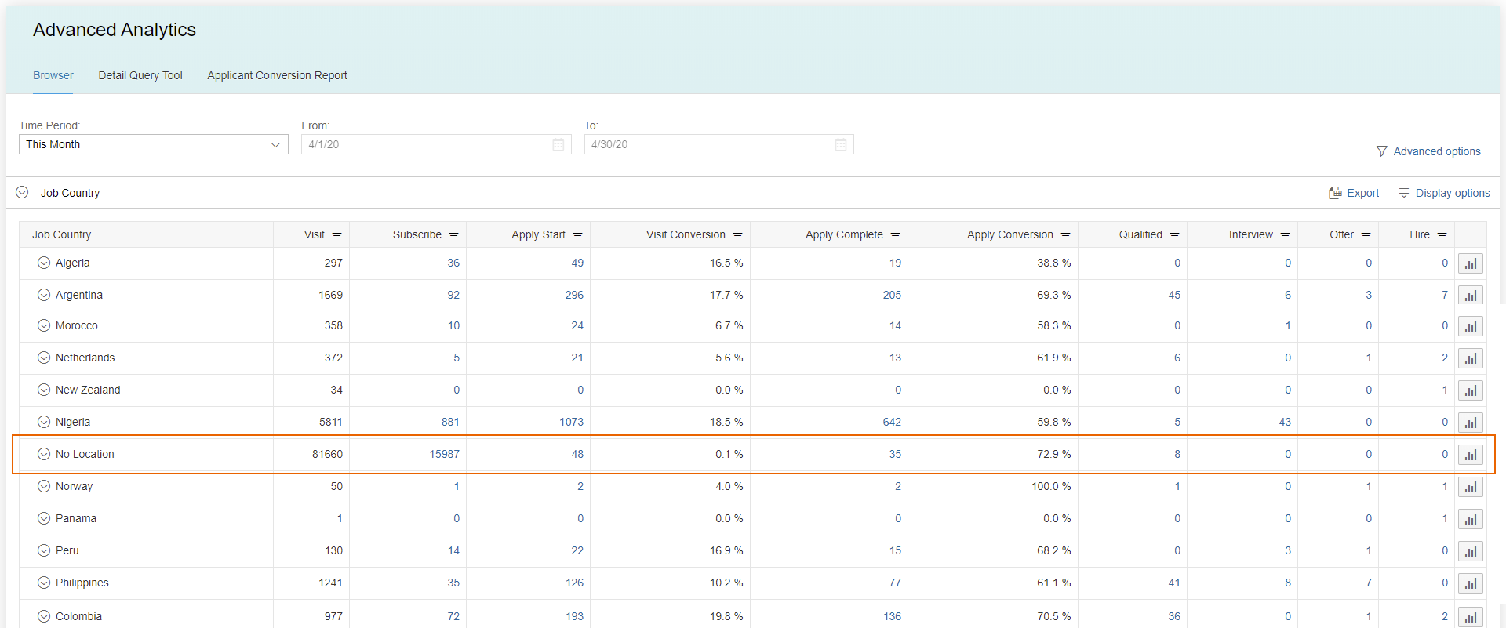Click the From date field 4/1/20

point(436,144)
